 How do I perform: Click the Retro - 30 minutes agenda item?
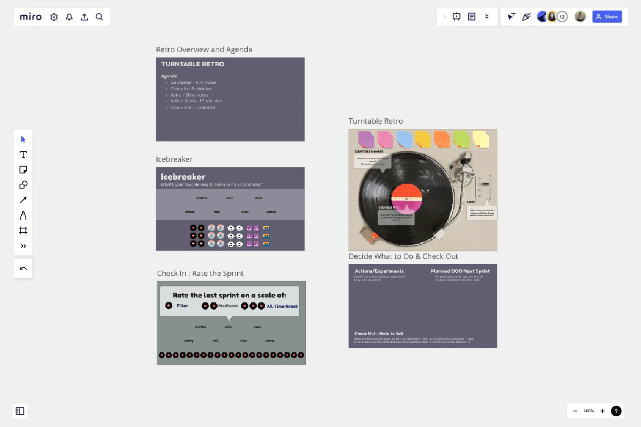point(189,95)
